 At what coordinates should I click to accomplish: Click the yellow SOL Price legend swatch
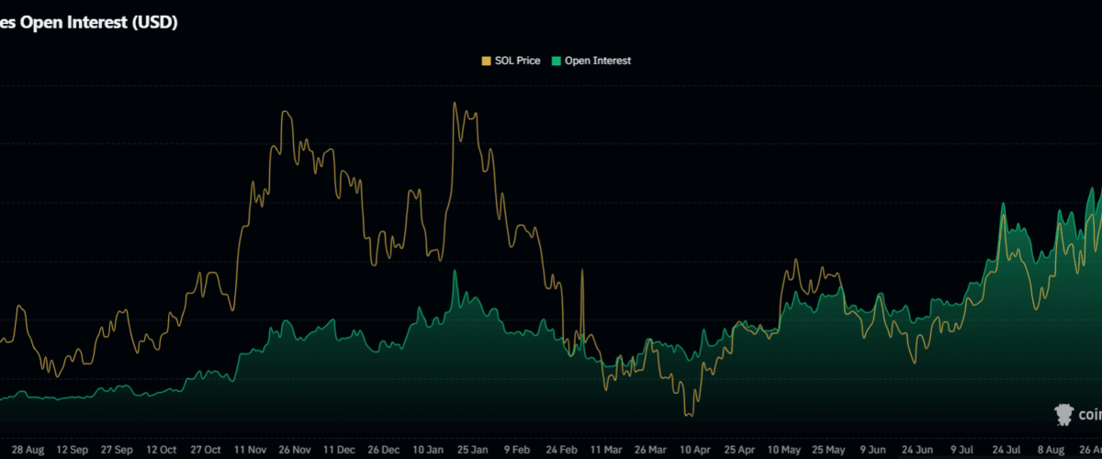pos(486,61)
